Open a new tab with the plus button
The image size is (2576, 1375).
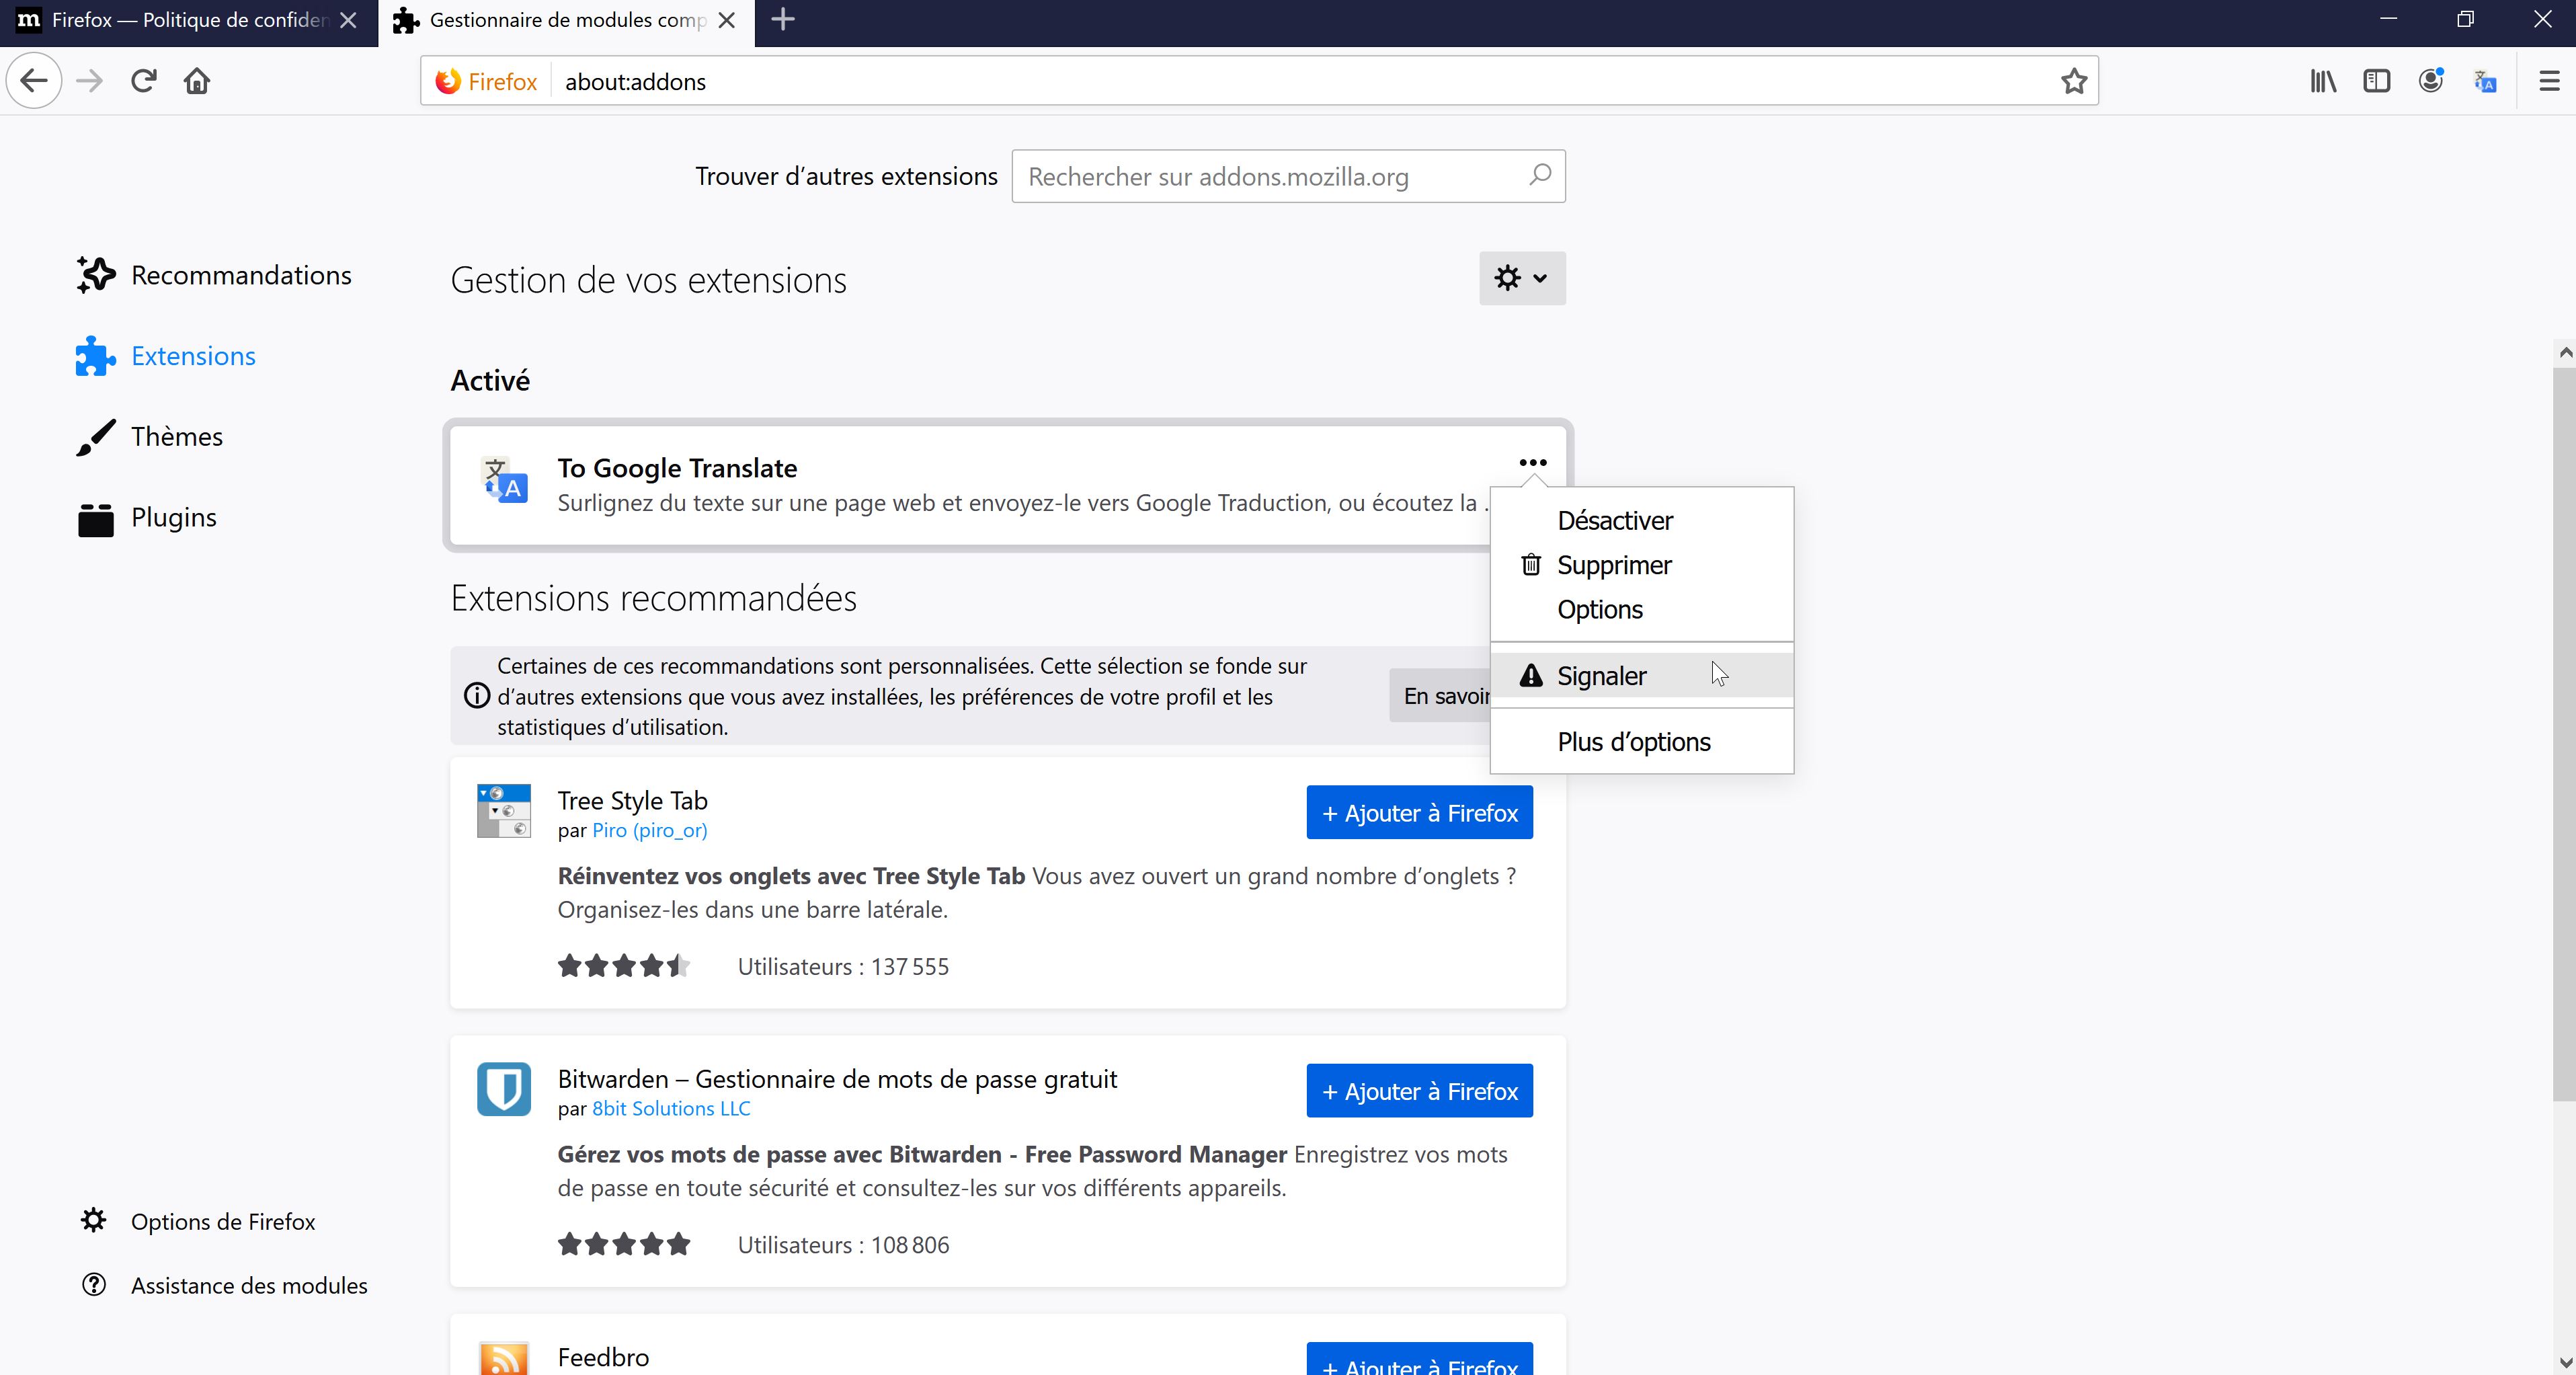(783, 19)
